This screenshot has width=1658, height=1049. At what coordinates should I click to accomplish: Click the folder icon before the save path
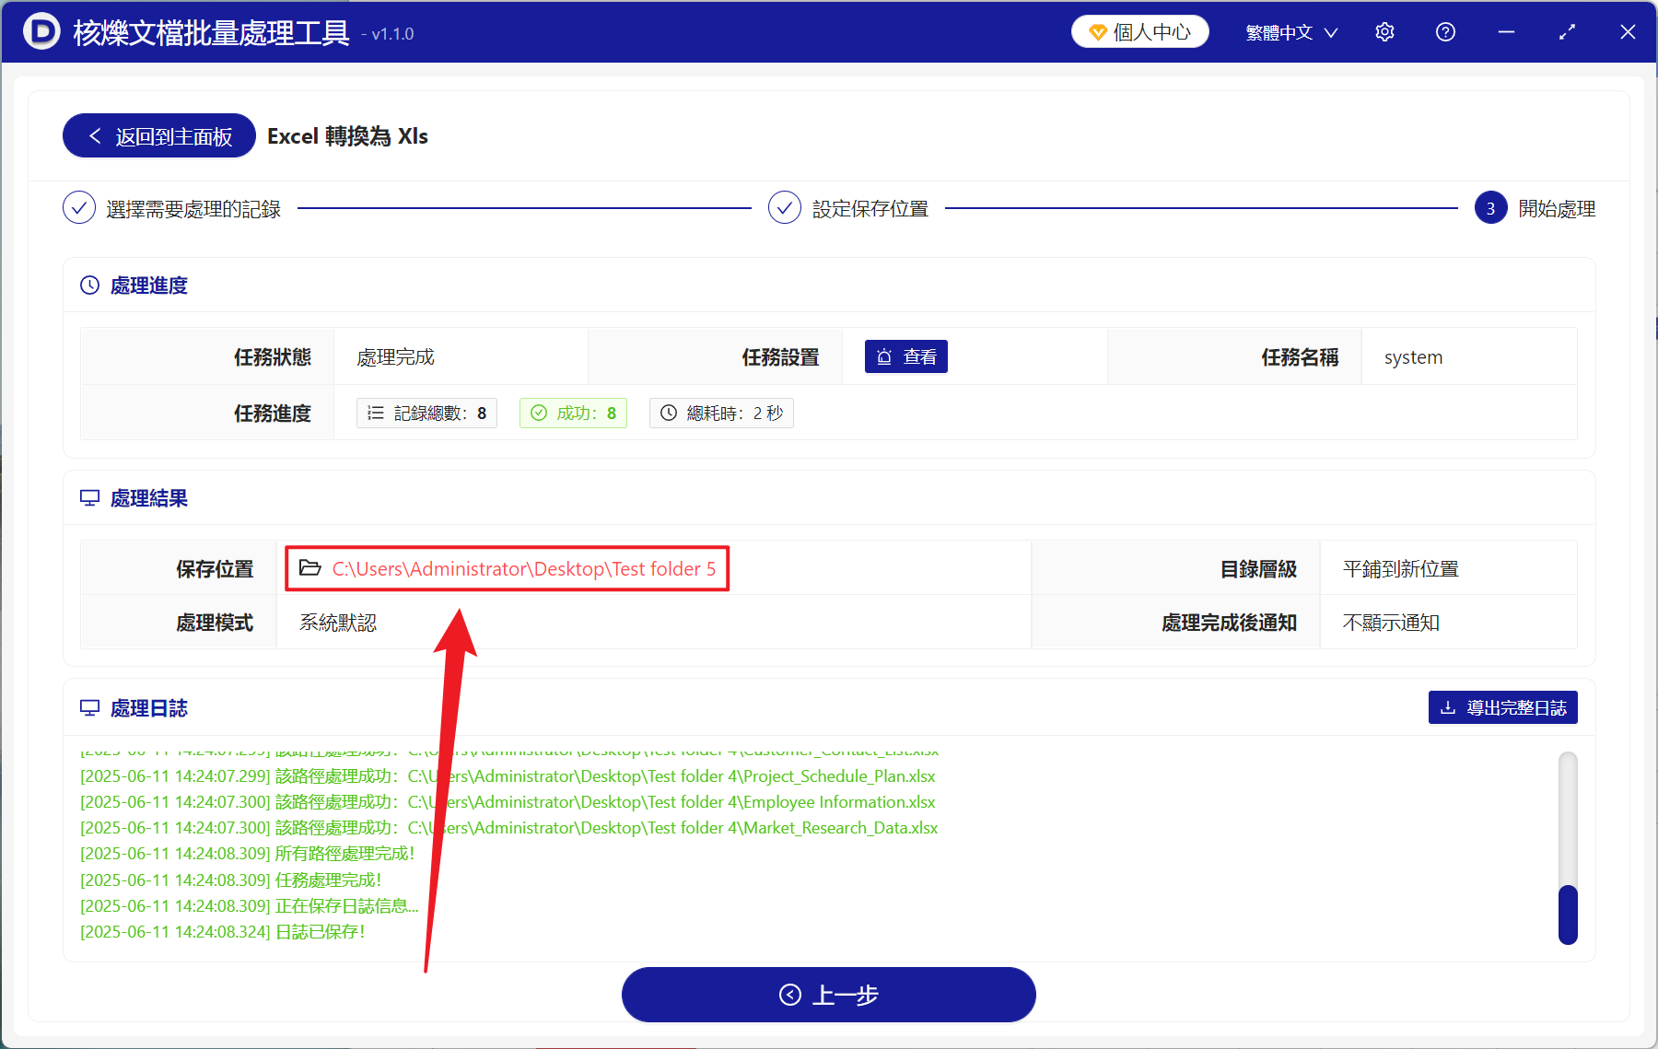click(x=310, y=568)
